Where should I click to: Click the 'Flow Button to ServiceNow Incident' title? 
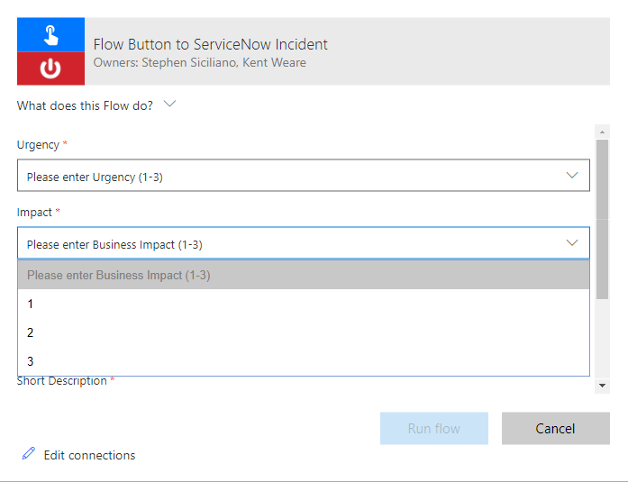tap(210, 44)
